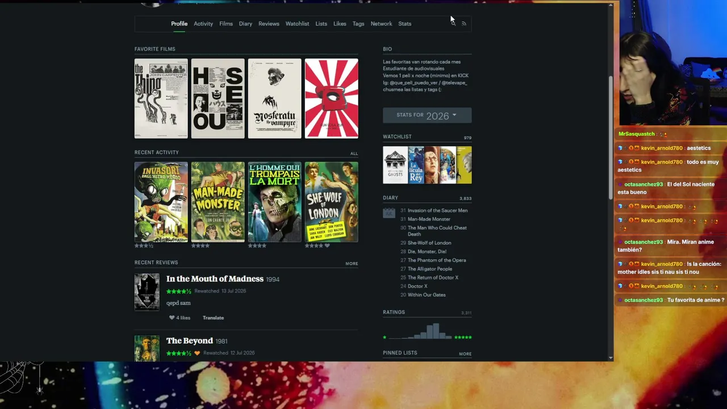This screenshot has width=727, height=409.
Task: Go to the Films tab
Action: (x=226, y=24)
